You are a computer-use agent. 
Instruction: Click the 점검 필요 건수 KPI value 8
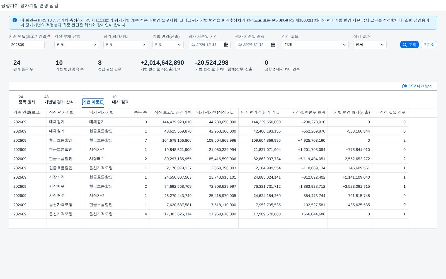(100, 63)
